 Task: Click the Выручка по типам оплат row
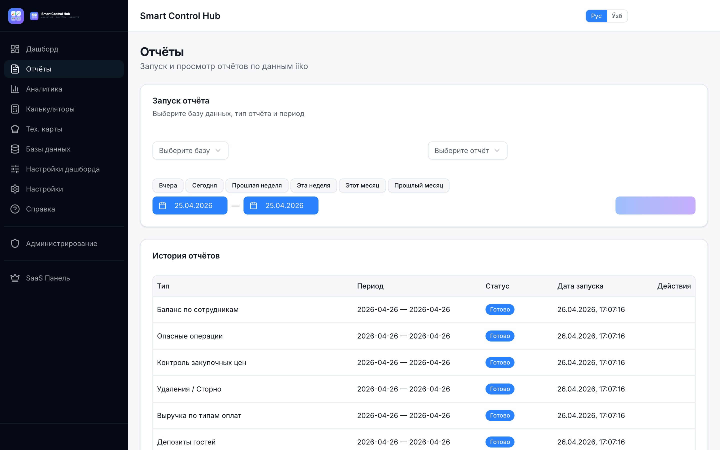424,415
